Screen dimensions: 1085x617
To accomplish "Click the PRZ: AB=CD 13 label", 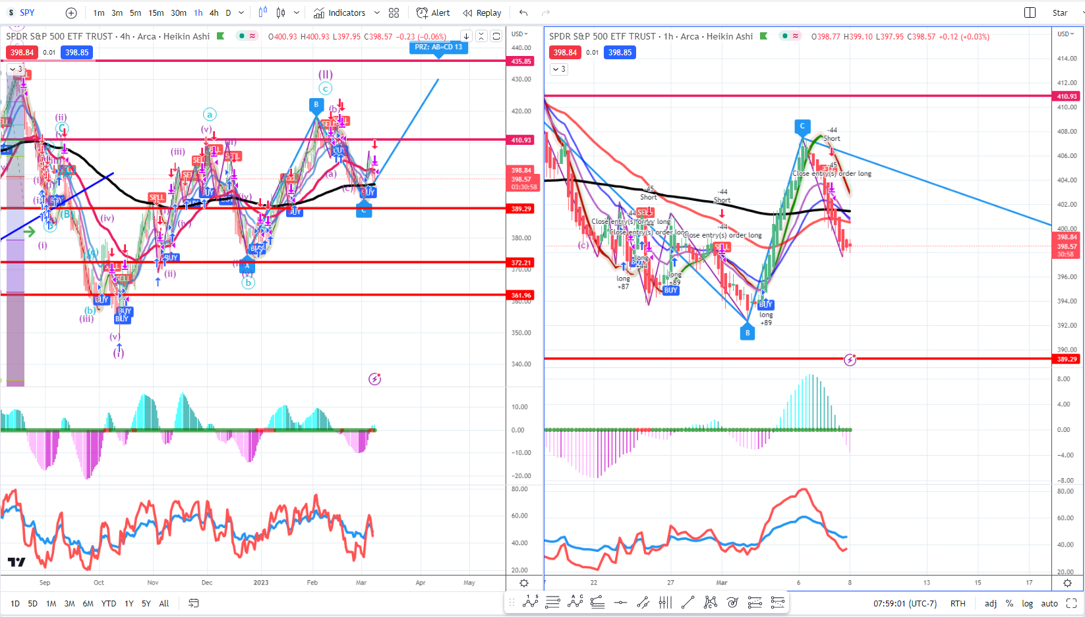I will 438,47.
